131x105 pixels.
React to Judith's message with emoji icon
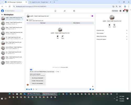coord(56,72)
